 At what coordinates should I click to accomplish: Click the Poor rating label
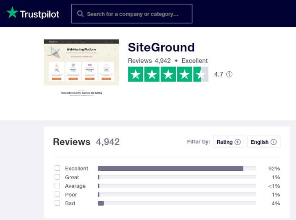[x=71, y=195]
